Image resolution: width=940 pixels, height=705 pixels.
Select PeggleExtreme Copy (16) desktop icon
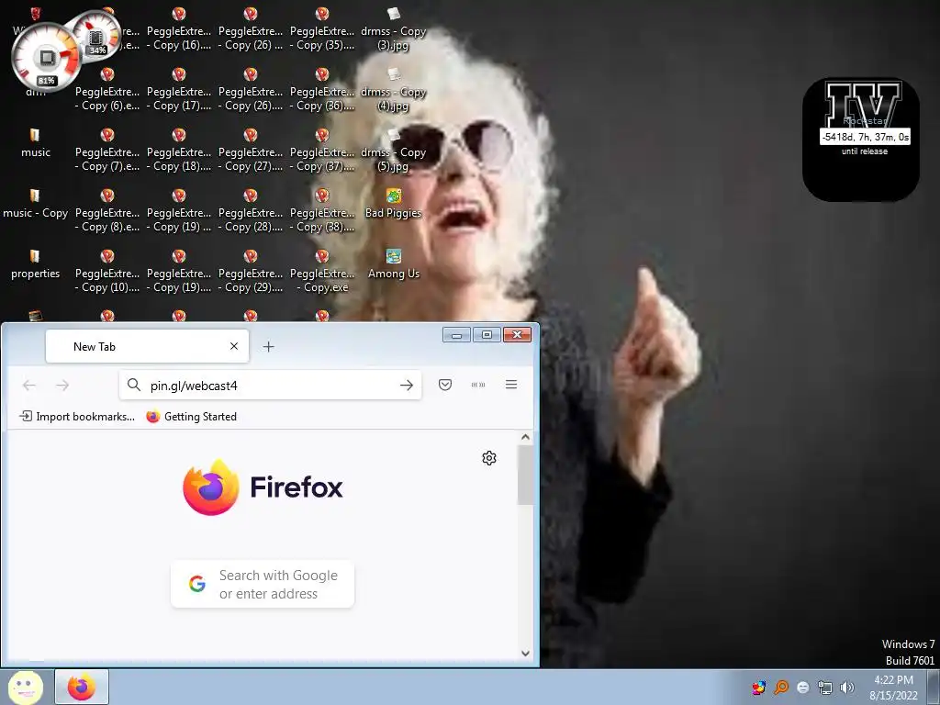click(x=179, y=28)
